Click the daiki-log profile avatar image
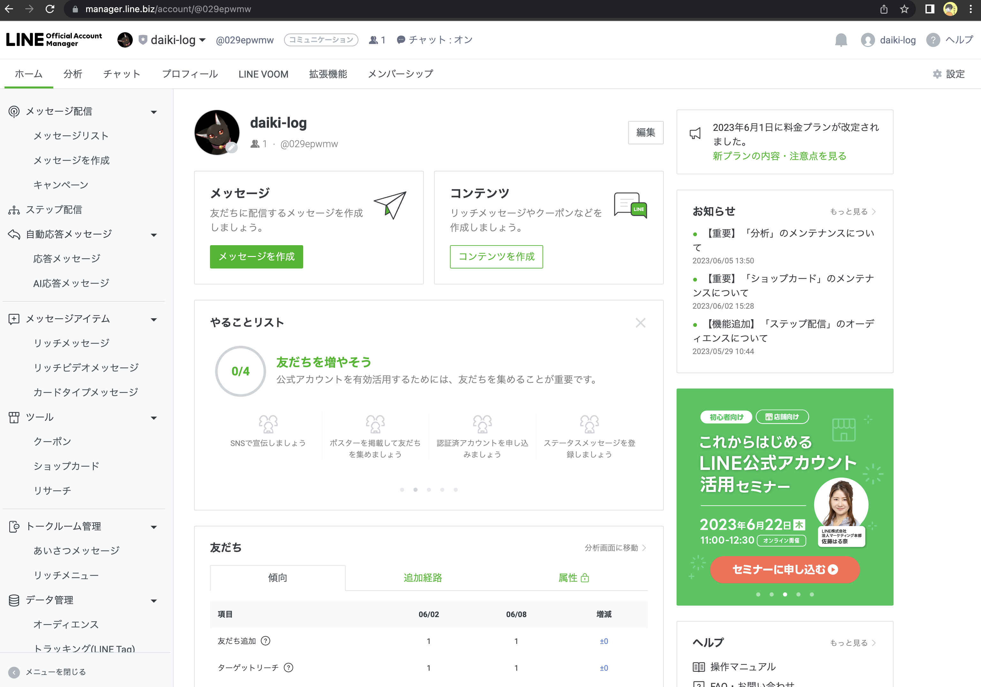 [217, 132]
